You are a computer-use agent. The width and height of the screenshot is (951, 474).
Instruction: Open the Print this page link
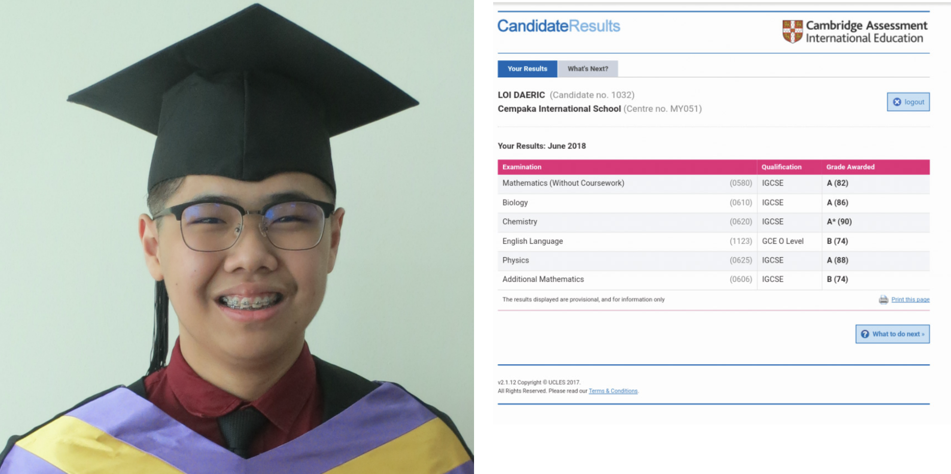pyautogui.click(x=910, y=300)
